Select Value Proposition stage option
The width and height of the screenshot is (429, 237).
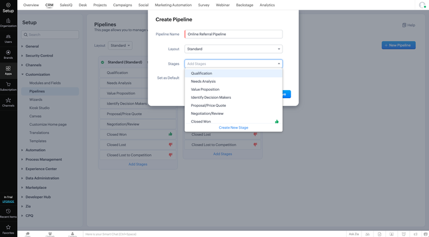point(233,89)
